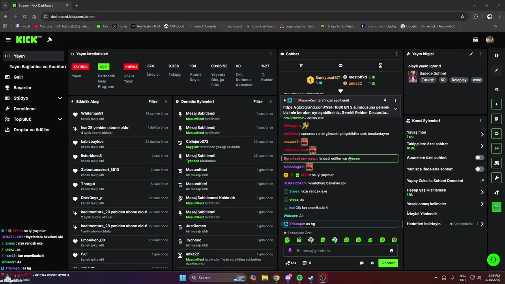
Task: Open the profile avatar in the Kick header
Action: click(490, 40)
